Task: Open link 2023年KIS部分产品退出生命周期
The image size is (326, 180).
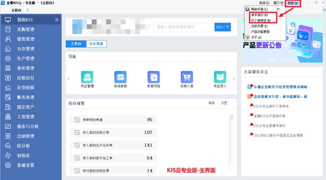Action: 278,135
